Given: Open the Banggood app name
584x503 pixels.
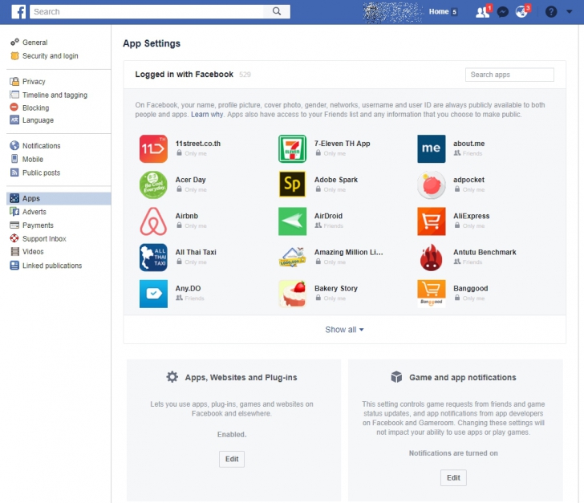Looking at the screenshot, I should point(470,288).
